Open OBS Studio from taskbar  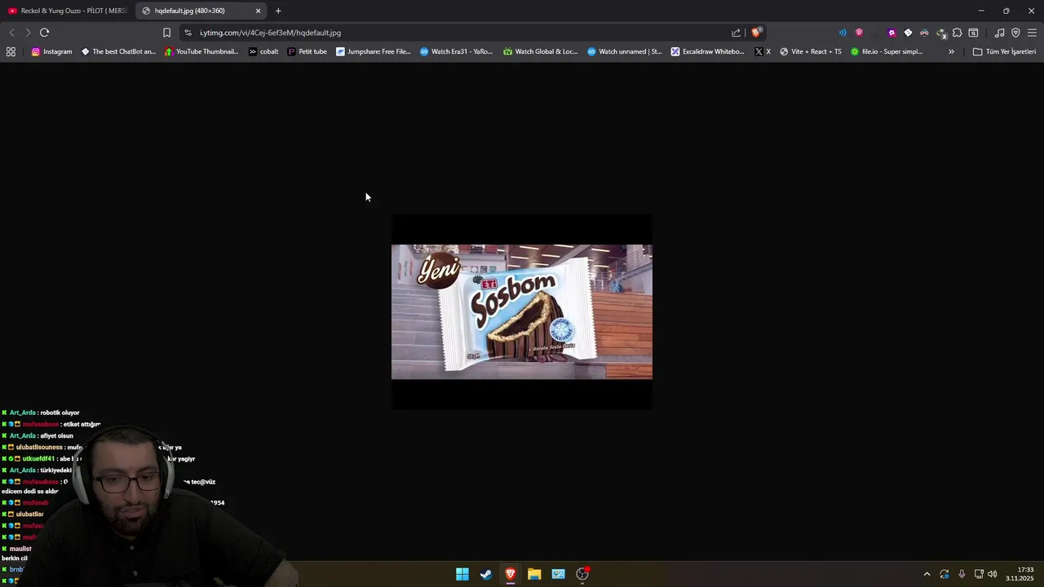tap(582, 574)
